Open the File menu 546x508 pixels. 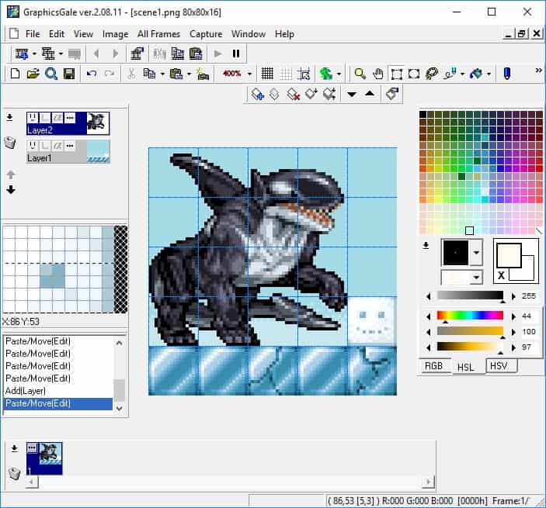tap(33, 34)
